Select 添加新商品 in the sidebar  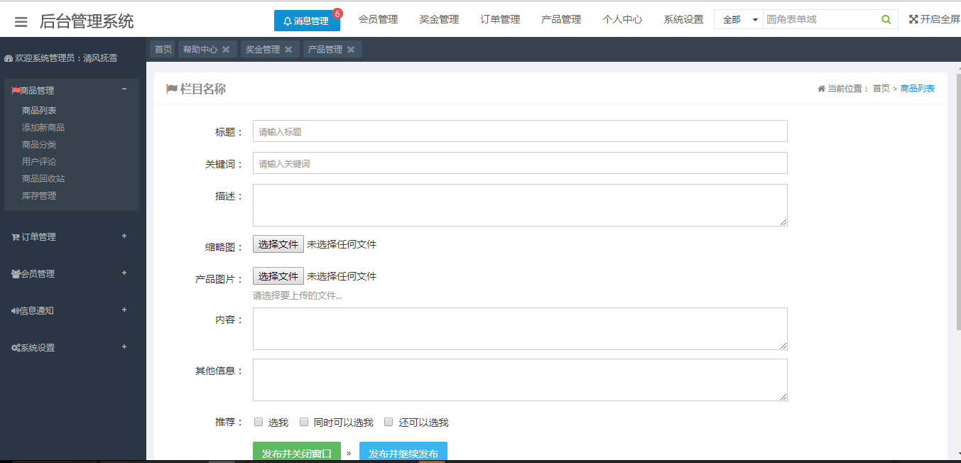[x=43, y=128]
